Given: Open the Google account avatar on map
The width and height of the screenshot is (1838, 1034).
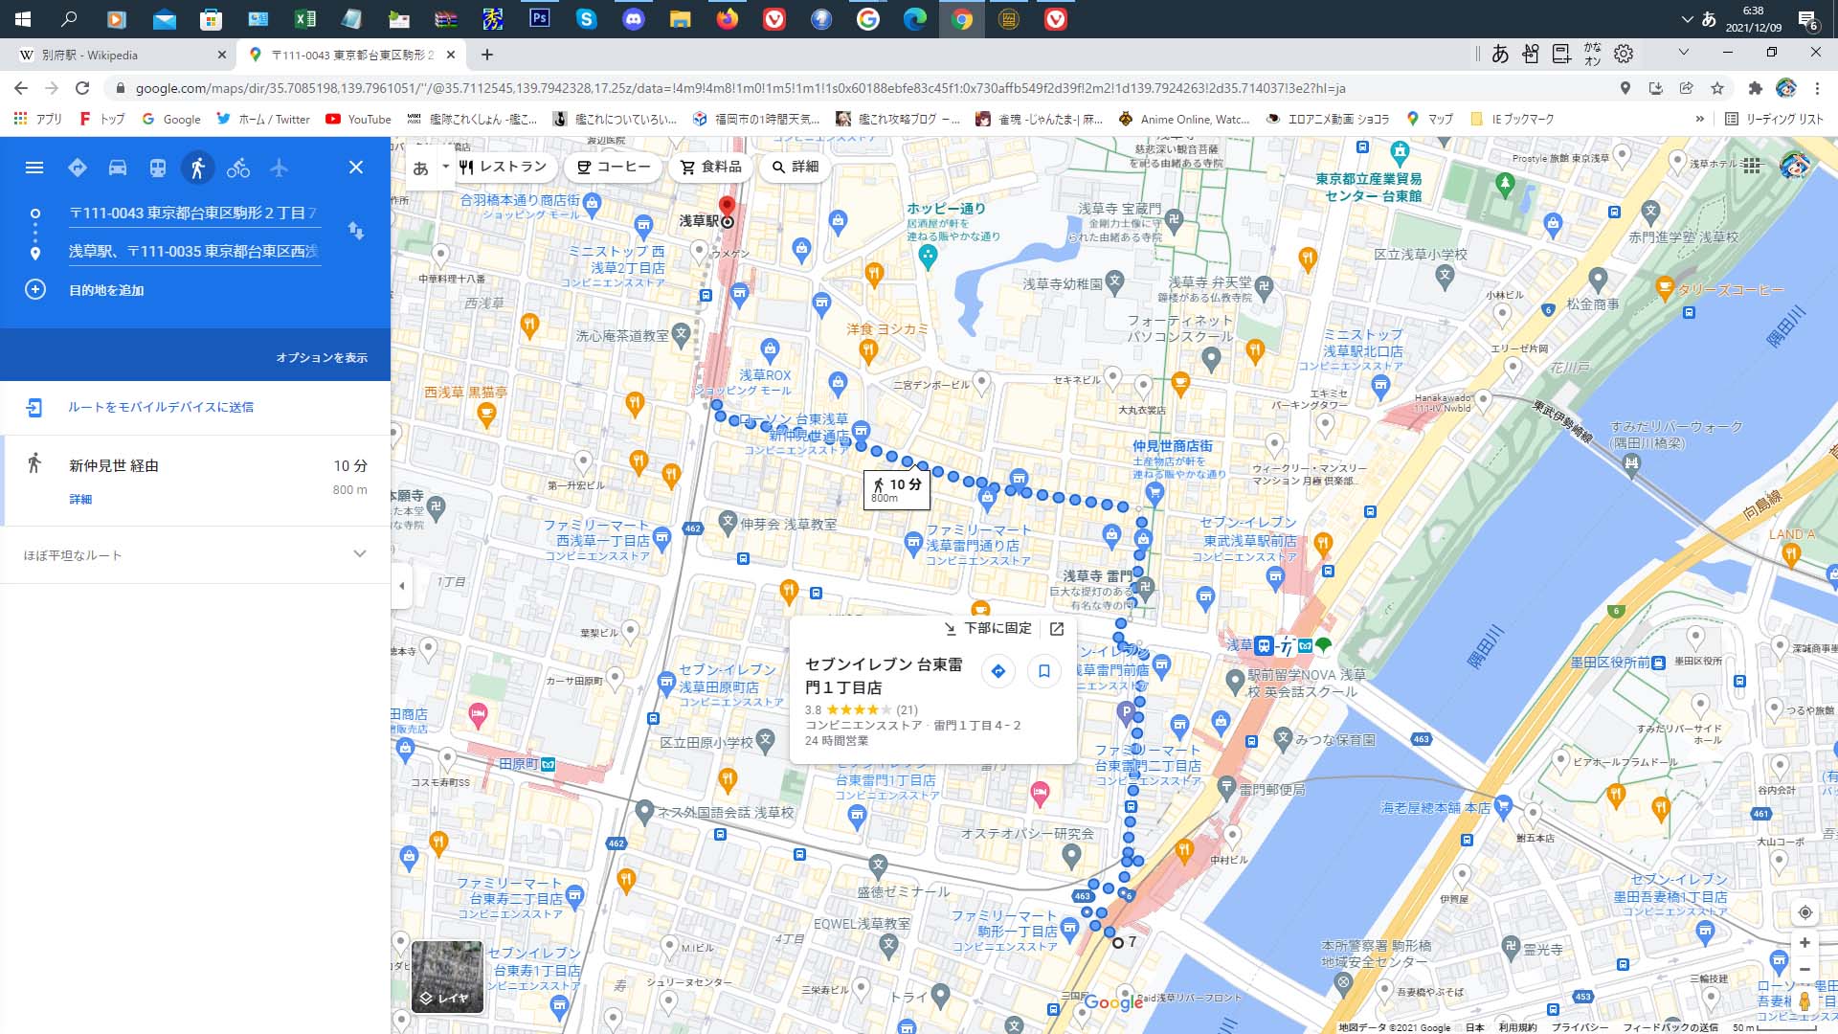Looking at the screenshot, I should [1795, 165].
